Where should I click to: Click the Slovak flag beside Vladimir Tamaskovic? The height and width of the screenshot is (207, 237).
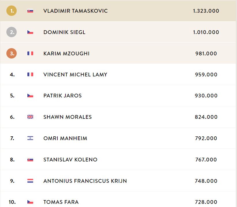[30, 11]
